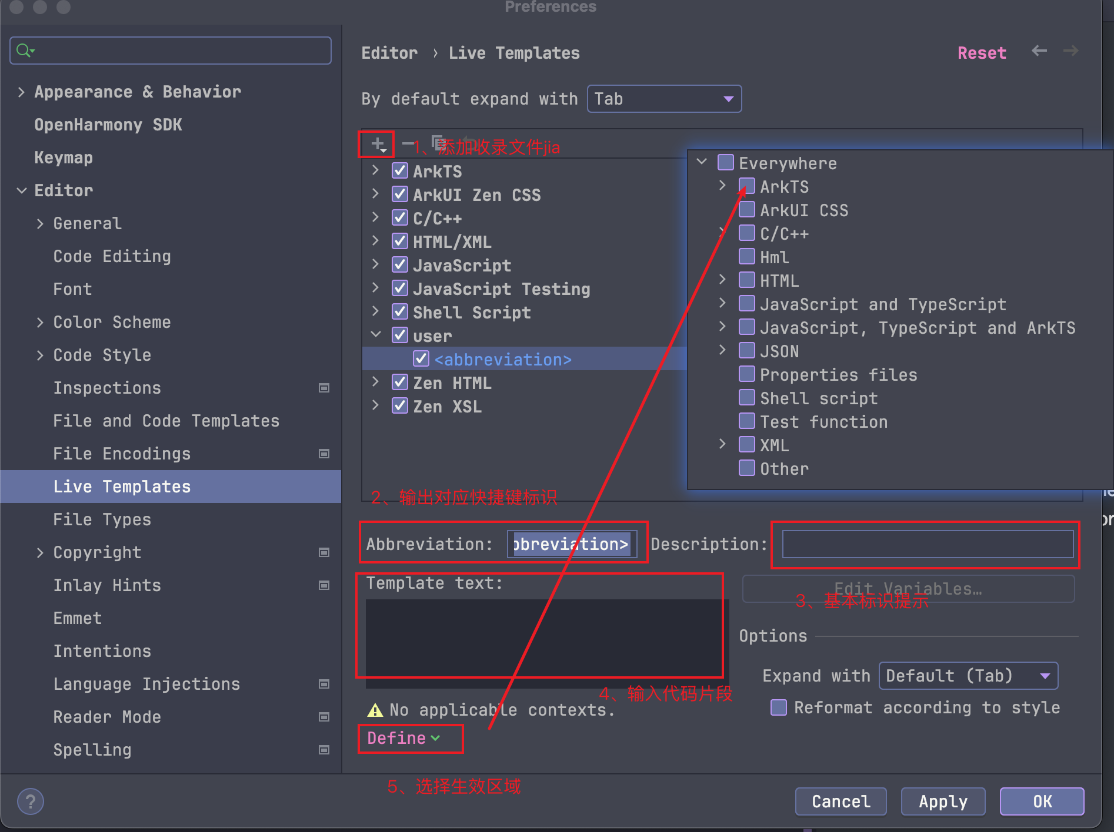Collapse the user template group
Viewport: 1114px width, 832px height.
coord(375,335)
